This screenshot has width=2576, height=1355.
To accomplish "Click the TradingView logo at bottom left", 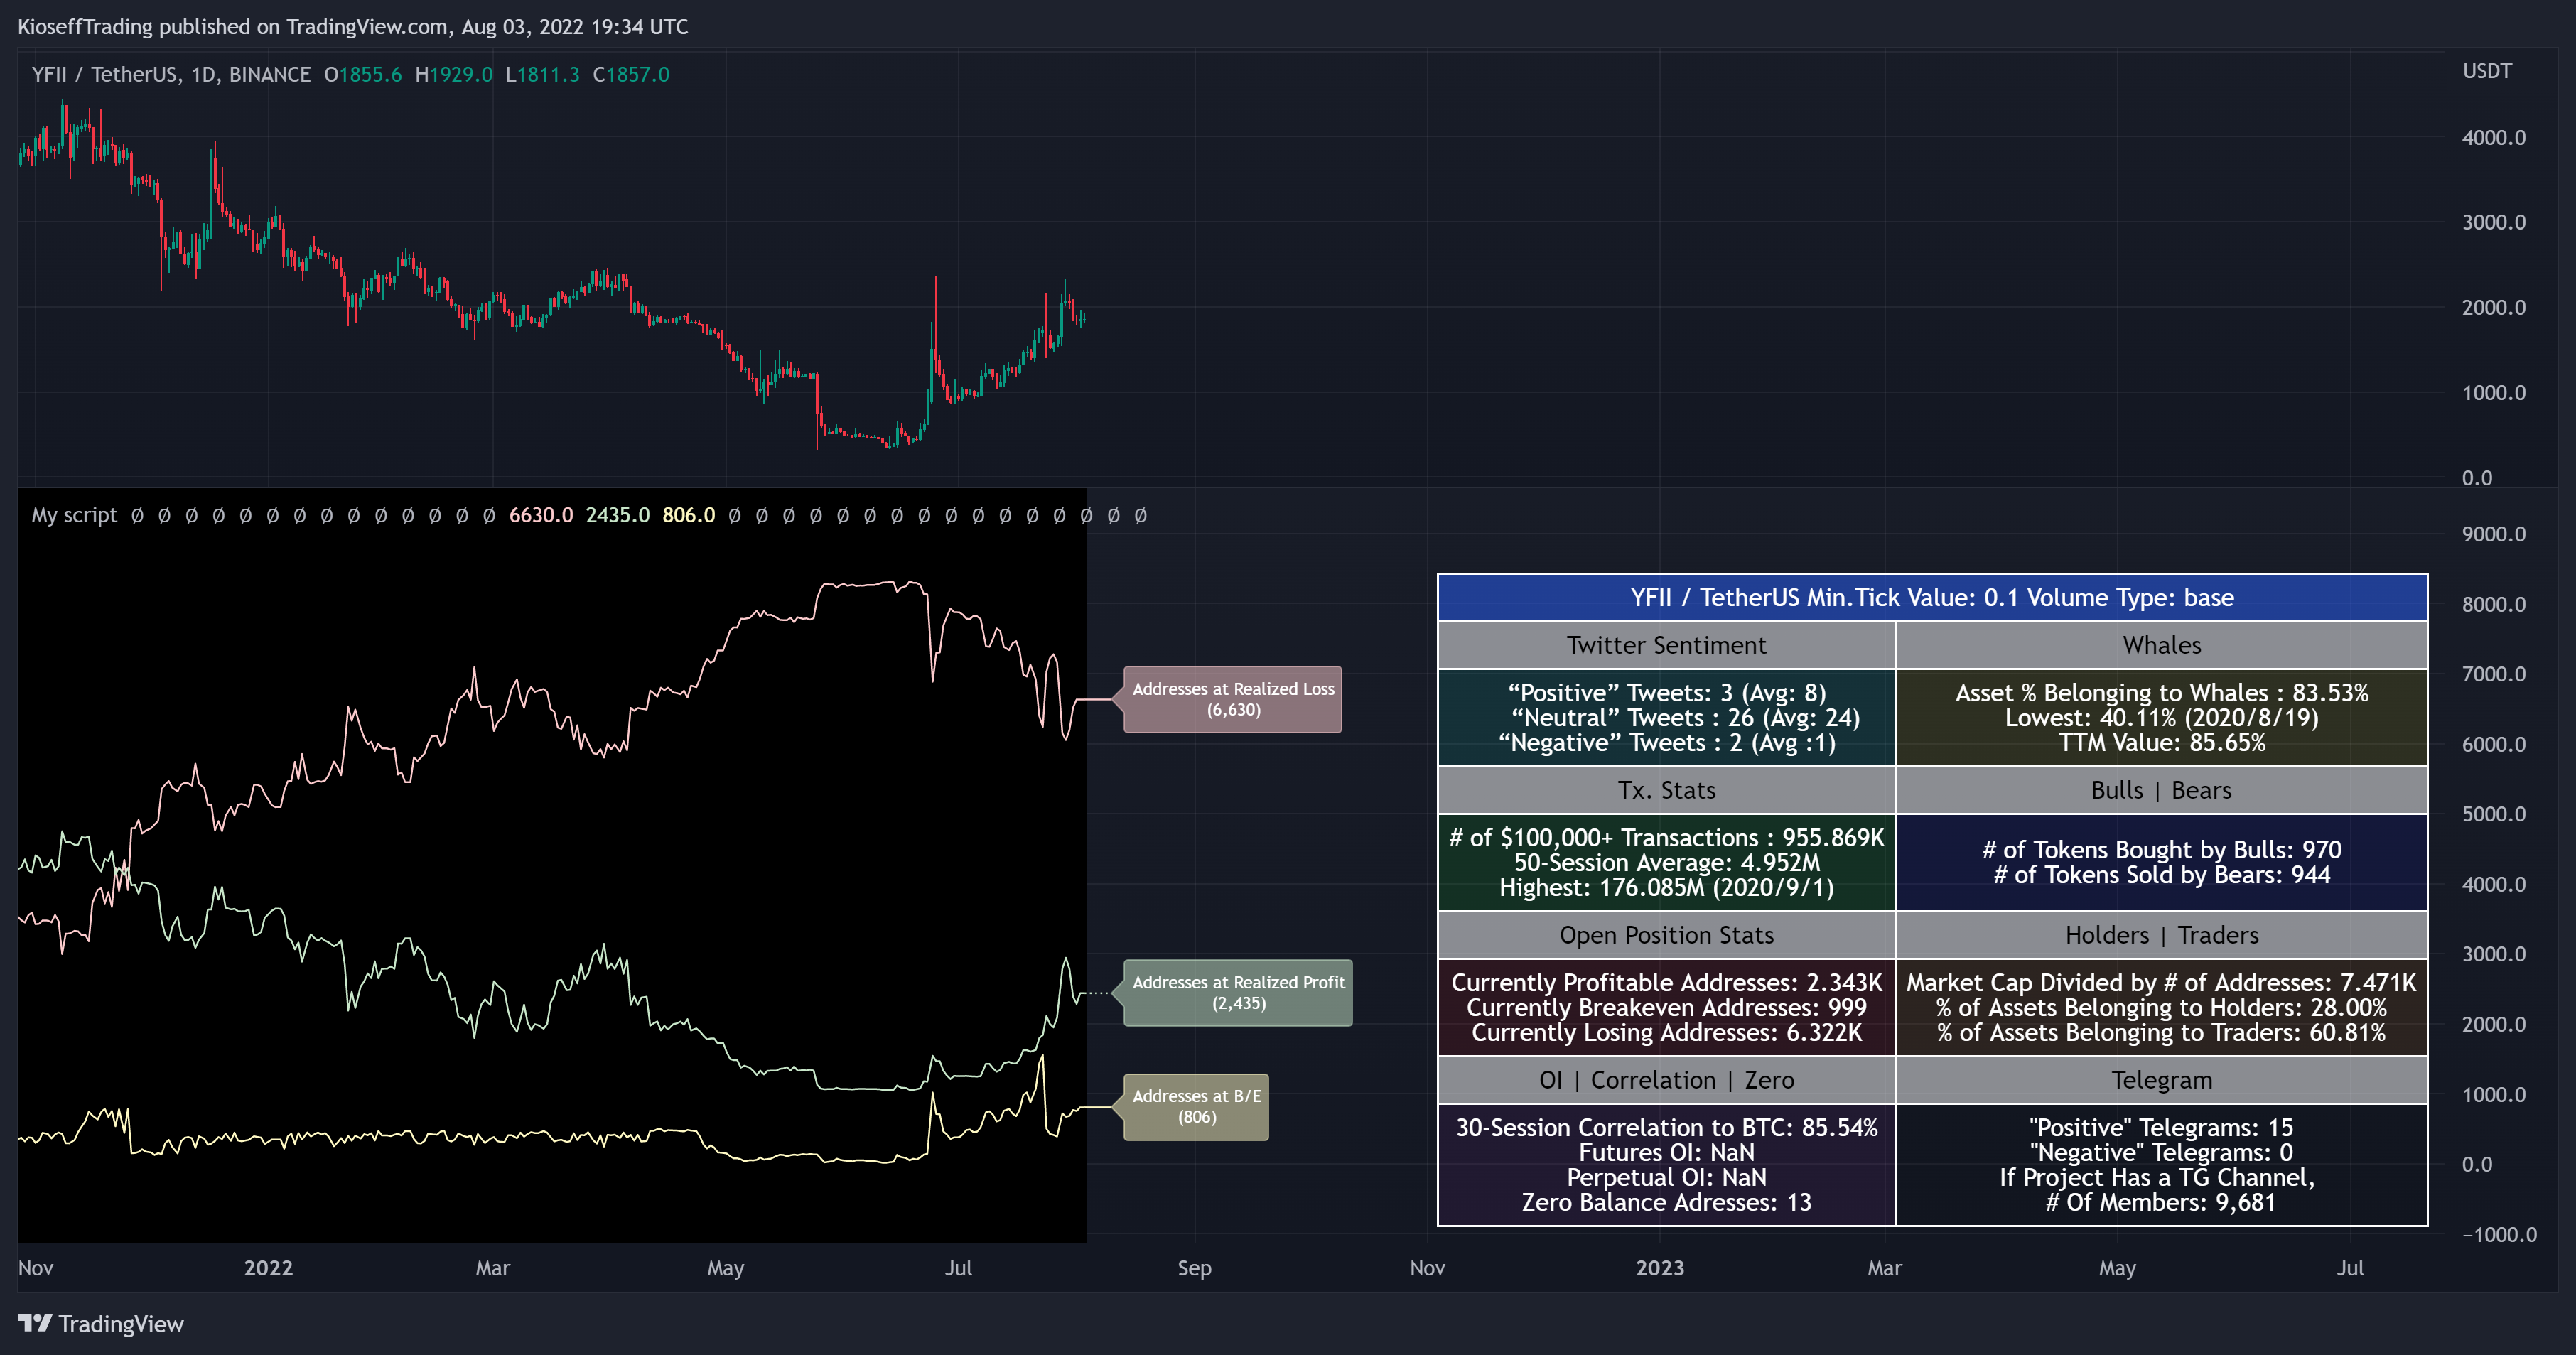I will coord(101,1323).
